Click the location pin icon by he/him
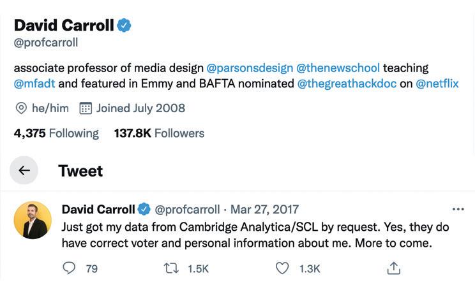The height and width of the screenshot is (292, 475). click(x=20, y=108)
